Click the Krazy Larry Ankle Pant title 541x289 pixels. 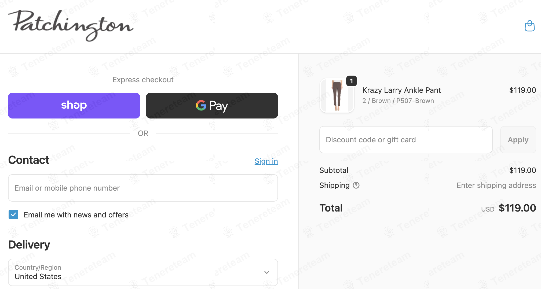(401, 90)
